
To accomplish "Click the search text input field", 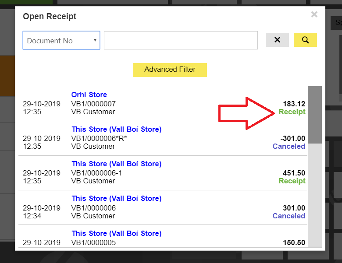I will [181, 40].
